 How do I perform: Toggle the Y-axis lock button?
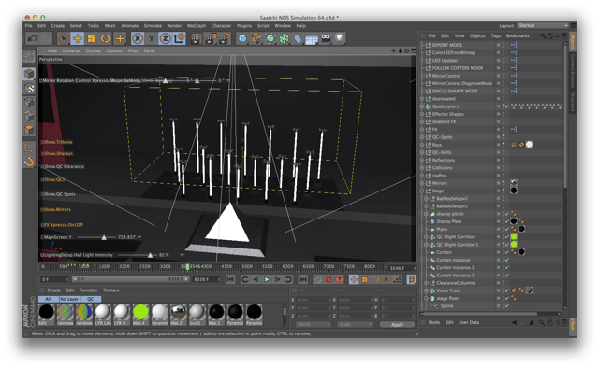(152, 38)
